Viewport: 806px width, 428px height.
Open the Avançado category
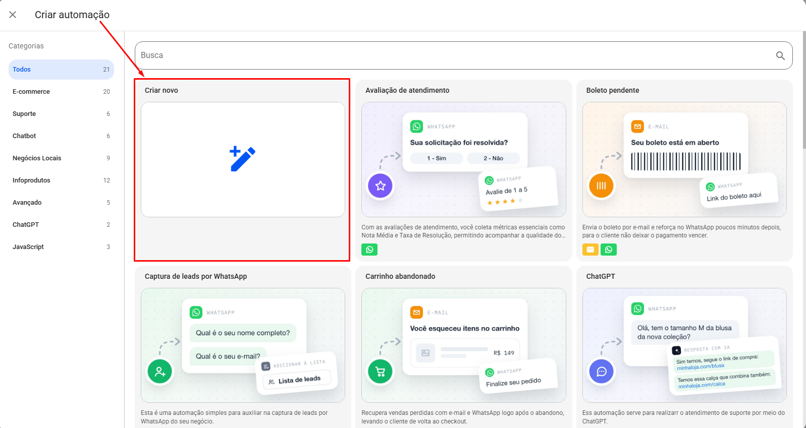point(61,203)
